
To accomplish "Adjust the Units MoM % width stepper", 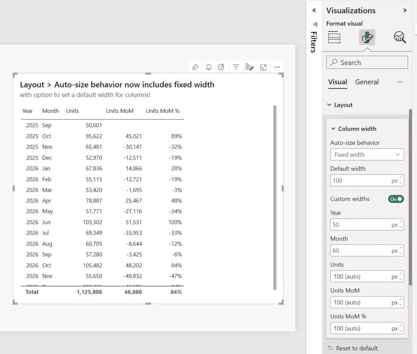I will pyautogui.click(x=400, y=328).
